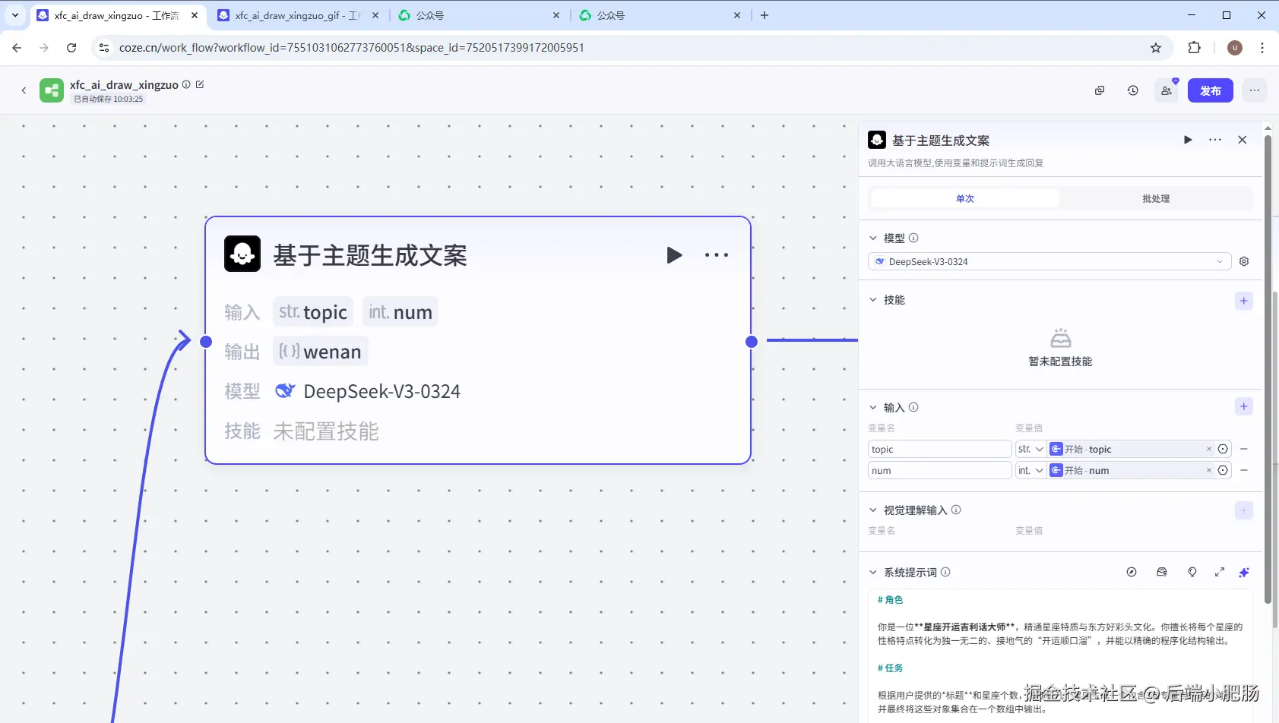This screenshot has height=723, width=1279.
Task: Switch to the xfc_ai_draw_xingzuo_gif browser tab
Action: [298, 15]
